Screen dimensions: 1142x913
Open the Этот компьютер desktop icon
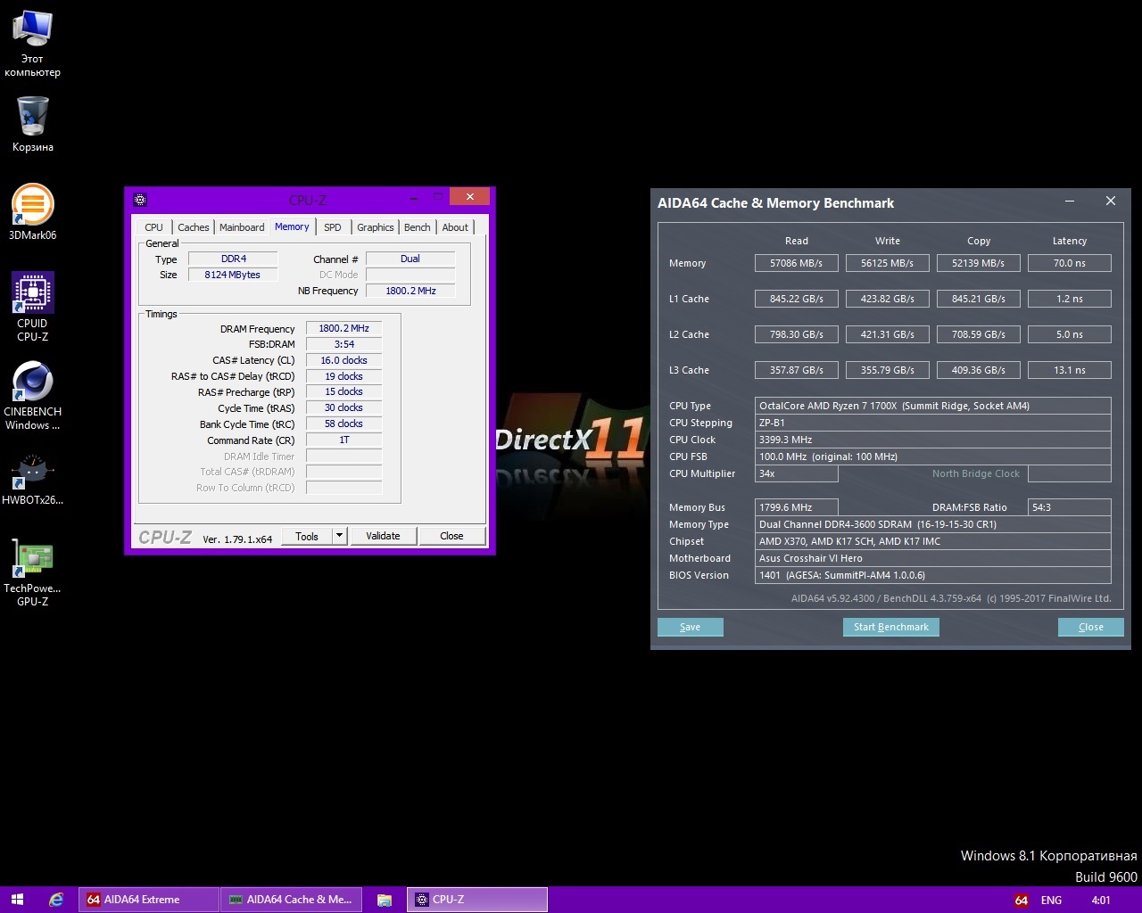tap(32, 43)
